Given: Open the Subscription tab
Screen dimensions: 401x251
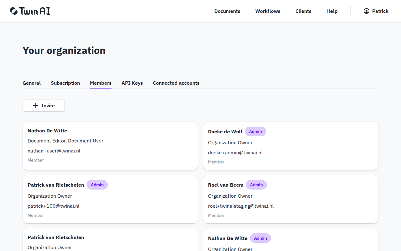Looking at the screenshot, I should click(65, 83).
